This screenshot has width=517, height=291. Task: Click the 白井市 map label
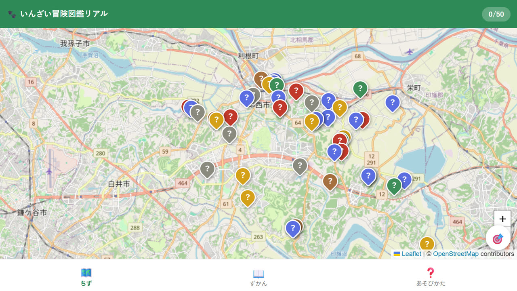point(119,184)
